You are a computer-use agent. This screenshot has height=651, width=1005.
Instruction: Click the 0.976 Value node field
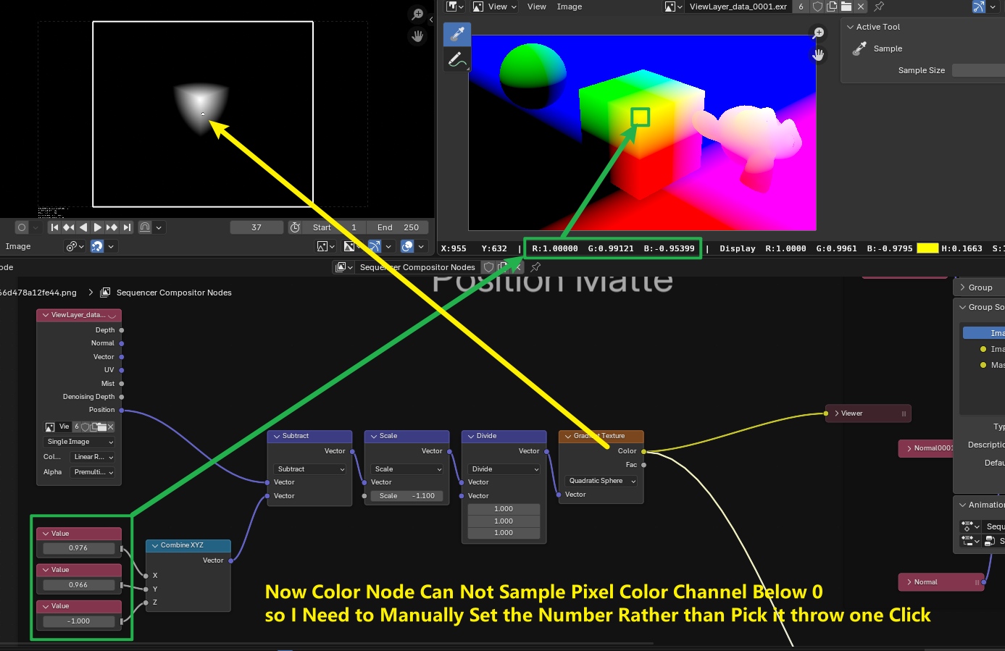(x=79, y=548)
